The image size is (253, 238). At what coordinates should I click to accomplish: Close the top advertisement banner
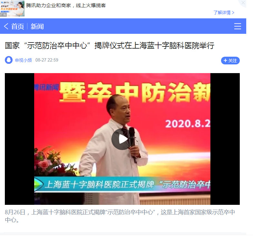click(x=243, y=3)
